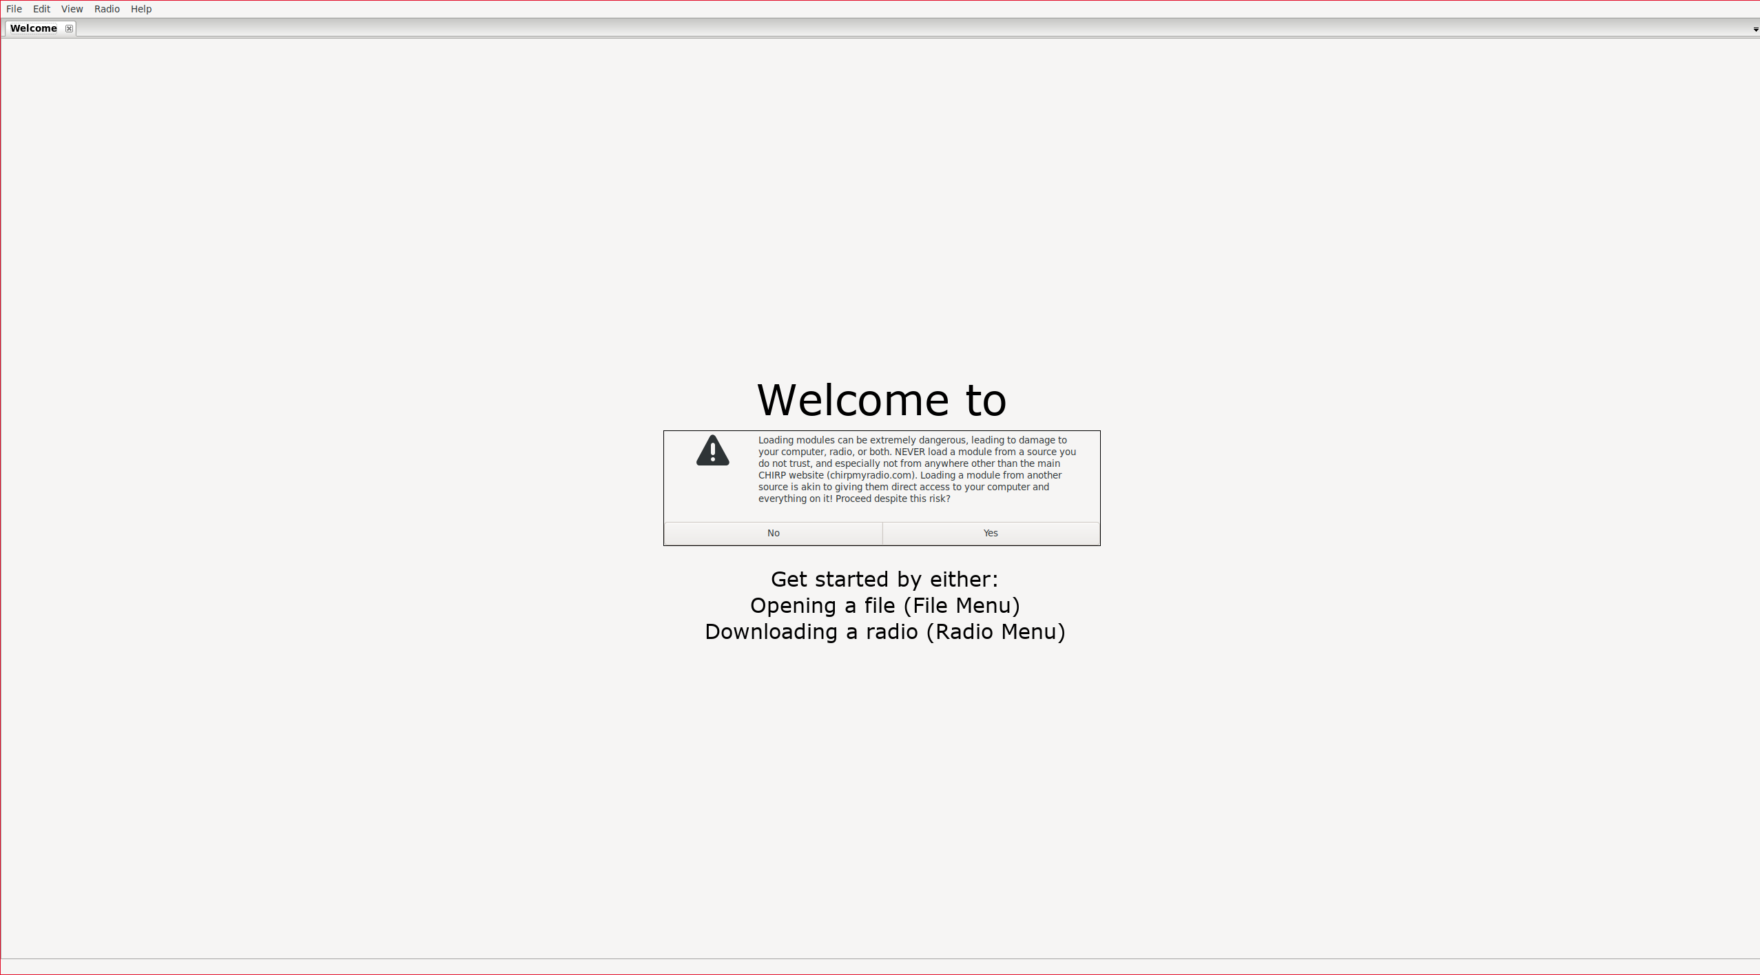1760x975 pixels.
Task: Click the chirpmyradio.com text in the warning
Action: 871,475
